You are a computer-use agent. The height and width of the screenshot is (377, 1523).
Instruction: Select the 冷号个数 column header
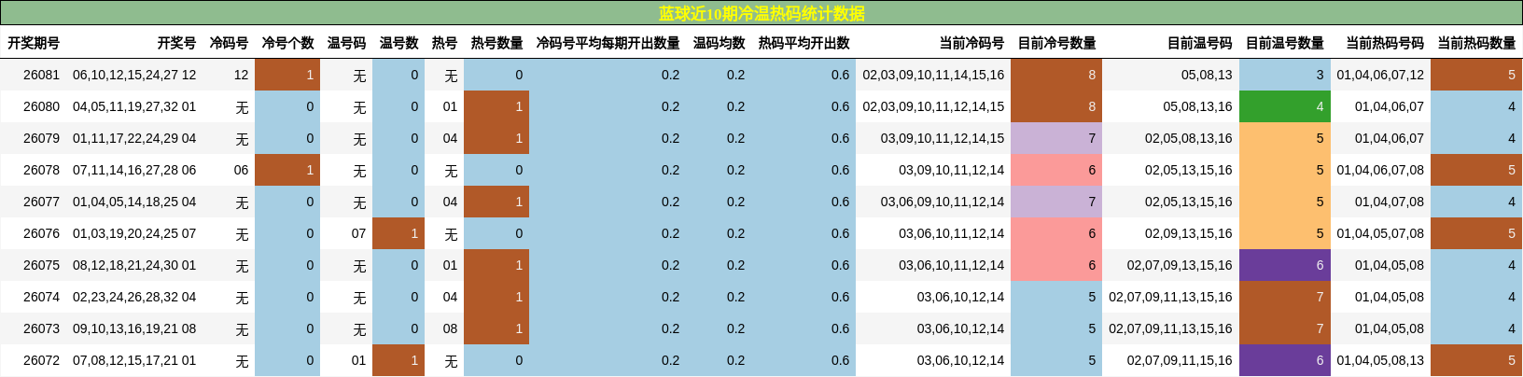pos(287,43)
